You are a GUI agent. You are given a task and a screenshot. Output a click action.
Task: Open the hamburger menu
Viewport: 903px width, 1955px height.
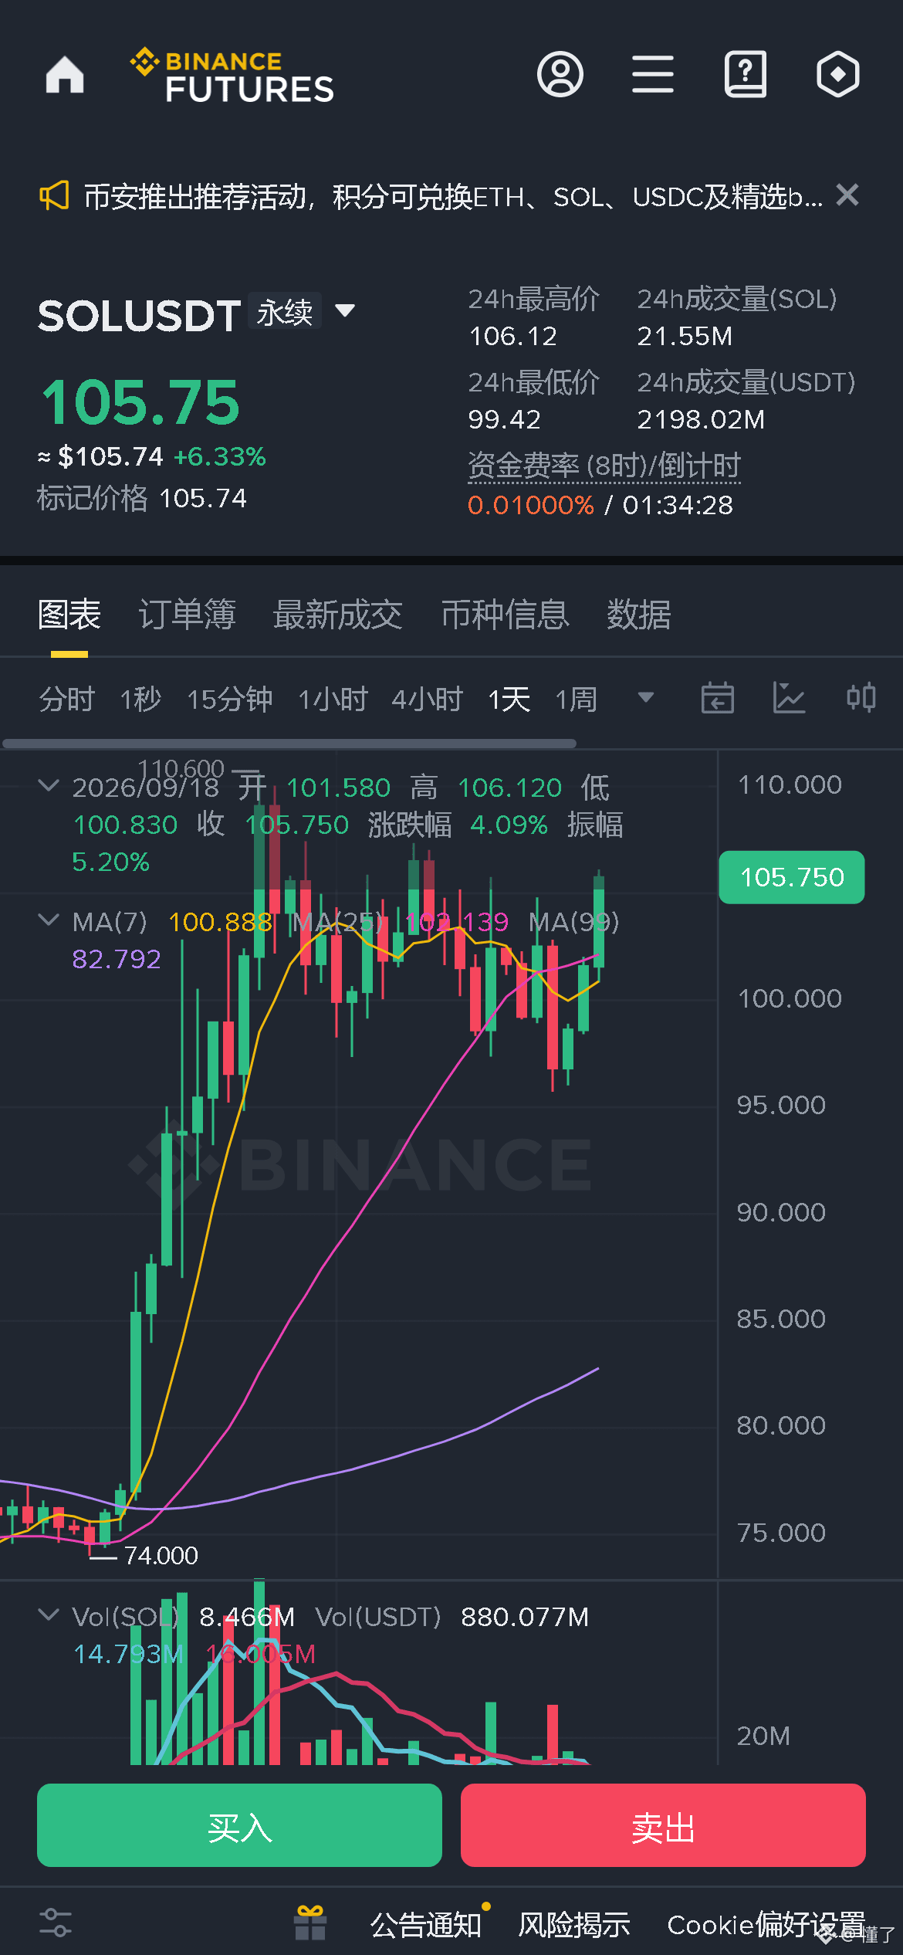[653, 75]
